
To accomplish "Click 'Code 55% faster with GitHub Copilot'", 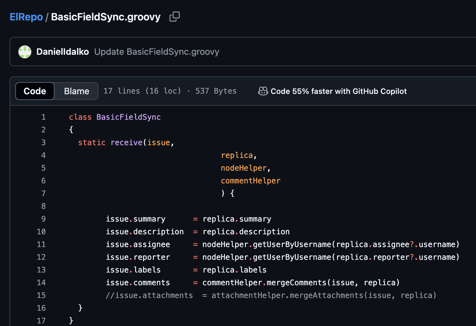I will click(339, 91).
